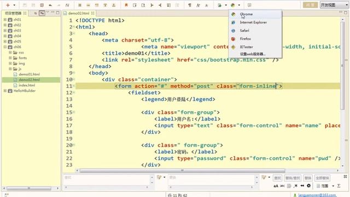
Task: Click the sigma count-matches icon
Action: pos(339,186)
